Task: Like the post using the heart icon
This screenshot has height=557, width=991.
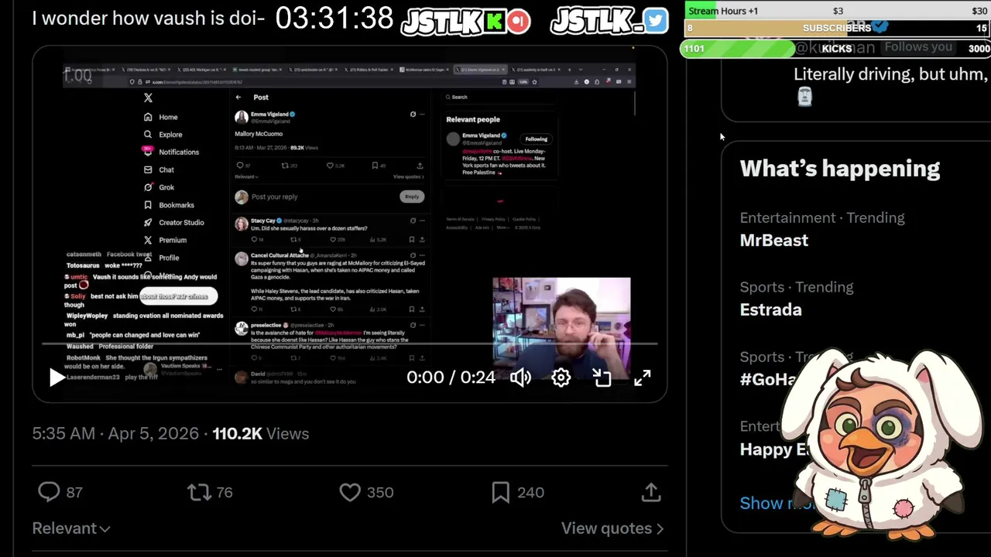Action: tap(350, 492)
